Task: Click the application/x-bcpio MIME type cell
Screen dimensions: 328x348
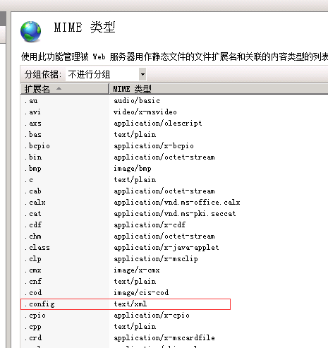Action: 154,146
